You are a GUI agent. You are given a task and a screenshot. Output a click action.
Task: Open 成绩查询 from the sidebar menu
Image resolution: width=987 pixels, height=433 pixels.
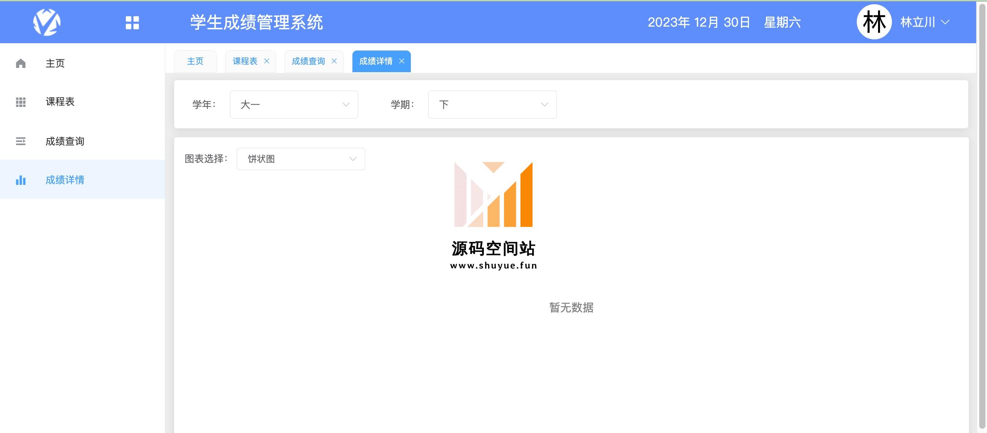point(82,141)
